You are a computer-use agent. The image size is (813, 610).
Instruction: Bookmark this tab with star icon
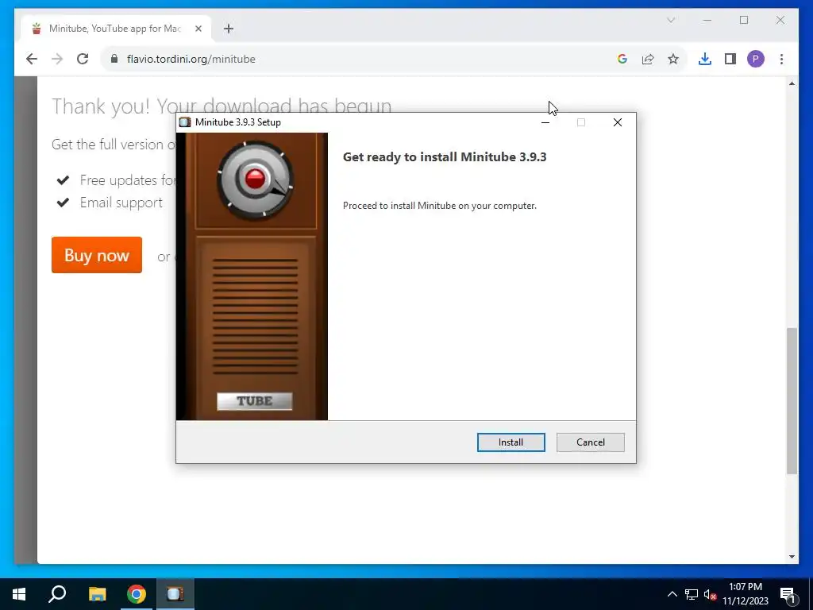pos(673,59)
